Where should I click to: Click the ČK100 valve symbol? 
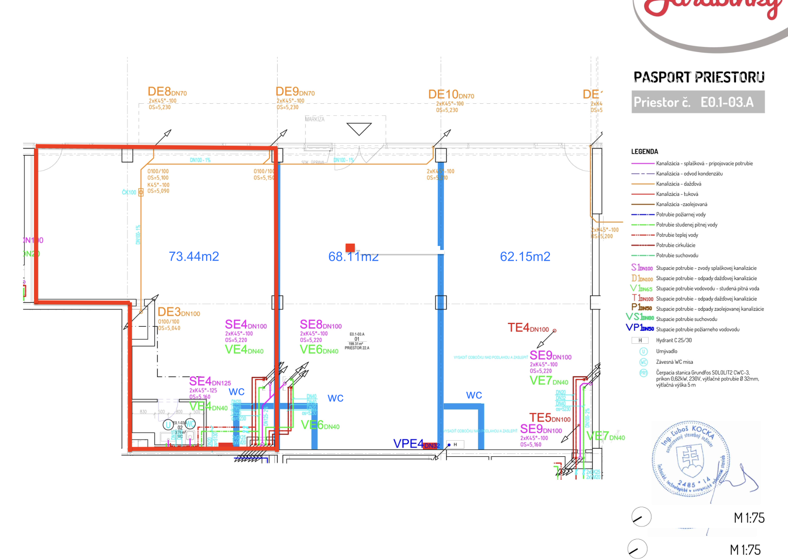[141, 193]
